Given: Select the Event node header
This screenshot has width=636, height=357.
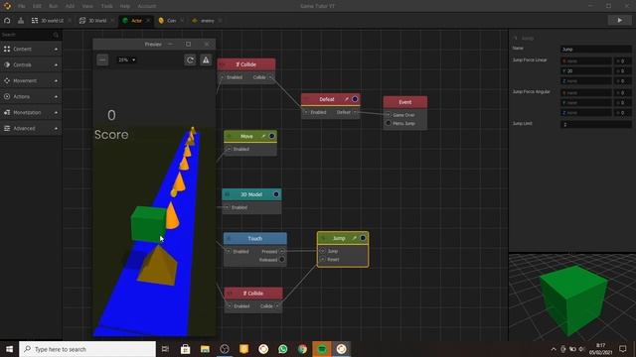Looking at the screenshot, I should coord(404,102).
